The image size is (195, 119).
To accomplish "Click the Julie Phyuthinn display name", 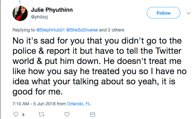I will pos(52,10).
